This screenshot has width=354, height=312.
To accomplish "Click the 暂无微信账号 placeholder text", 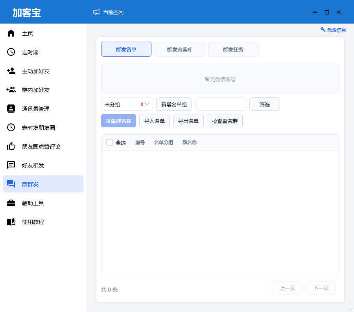I will (220, 79).
